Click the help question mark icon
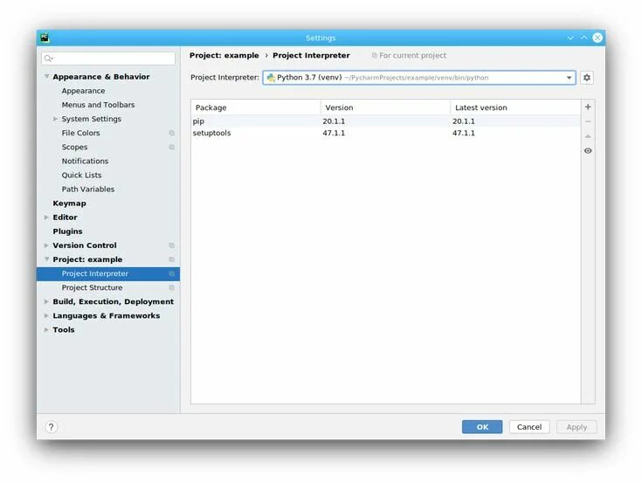Viewport: 642px width, 483px height. pyautogui.click(x=51, y=427)
